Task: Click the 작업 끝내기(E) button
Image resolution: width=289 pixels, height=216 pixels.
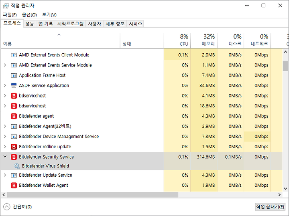Action: (x=270, y=207)
